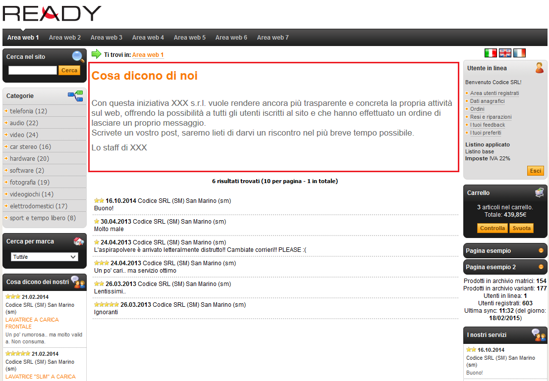549x381 pixels.
Task: Click the Cerca search button
Action: [69, 70]
